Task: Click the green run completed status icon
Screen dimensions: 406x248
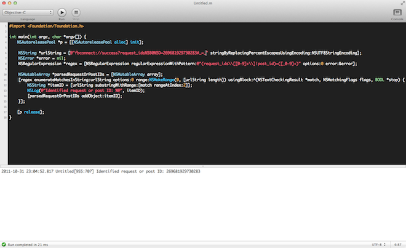Action: pos(4,244)
